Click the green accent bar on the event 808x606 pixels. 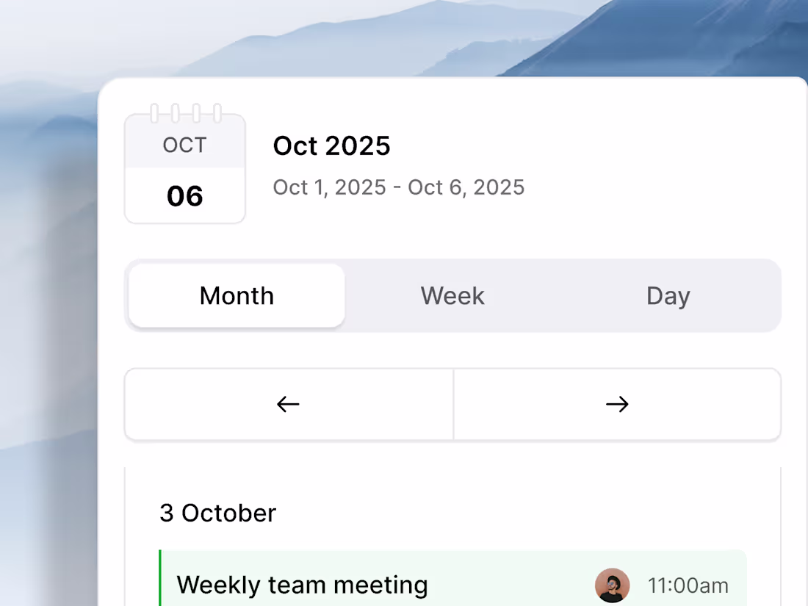[160, 580]
